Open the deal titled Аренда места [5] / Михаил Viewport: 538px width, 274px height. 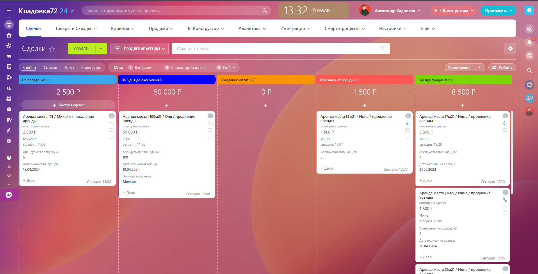(58, 119)
